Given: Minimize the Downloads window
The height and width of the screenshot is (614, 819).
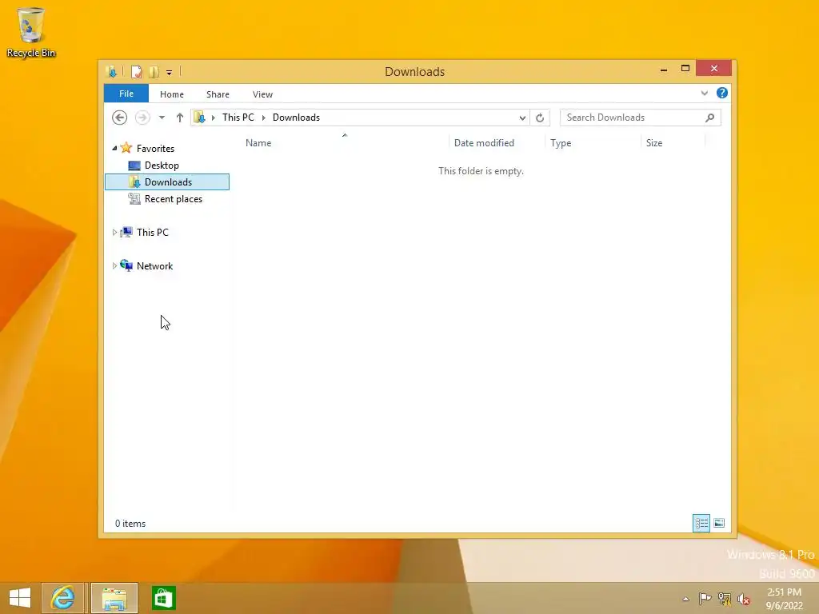Looking at the screenshot, I should click(x=664, y=69).
